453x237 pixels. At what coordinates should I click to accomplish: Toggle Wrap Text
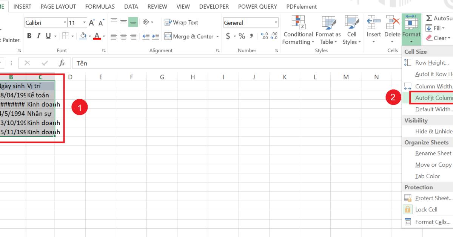click(181, 22)
